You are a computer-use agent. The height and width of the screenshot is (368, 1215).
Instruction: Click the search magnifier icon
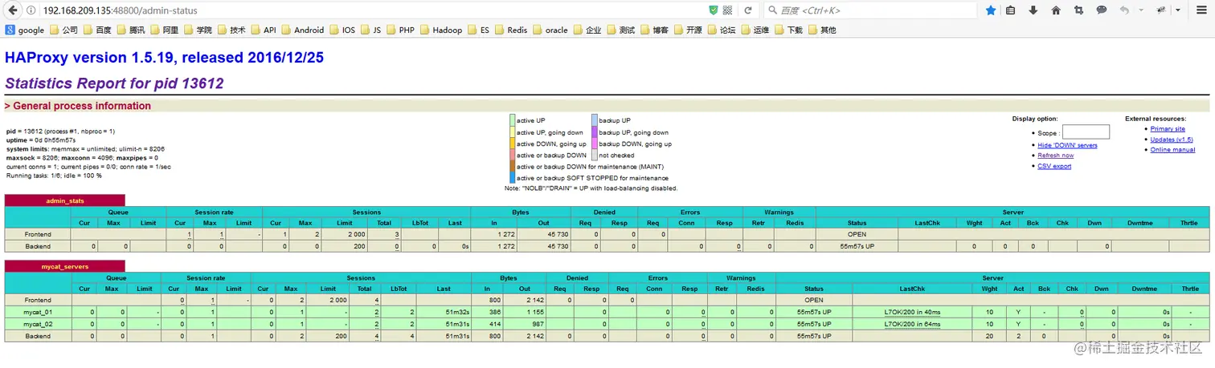pyautogui.click(x=772, y=10)
